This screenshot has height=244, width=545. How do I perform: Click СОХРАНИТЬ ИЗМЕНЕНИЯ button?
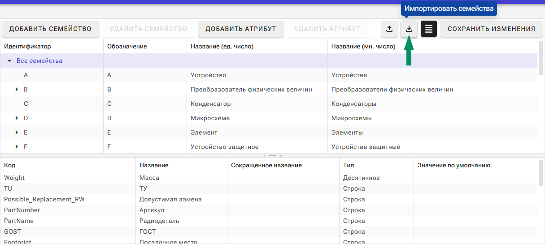(492, 29)
